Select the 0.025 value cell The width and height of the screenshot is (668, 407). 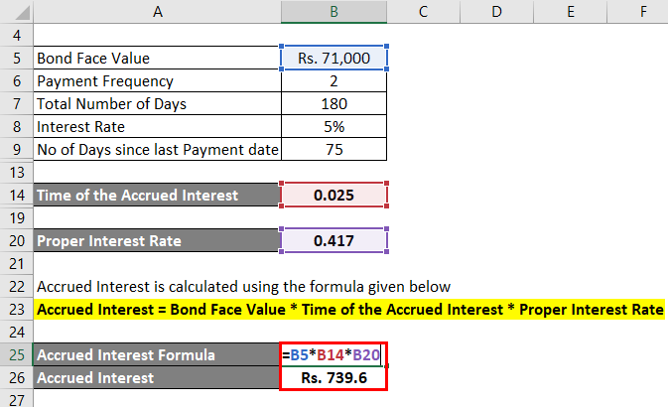[x=334, y=196]
